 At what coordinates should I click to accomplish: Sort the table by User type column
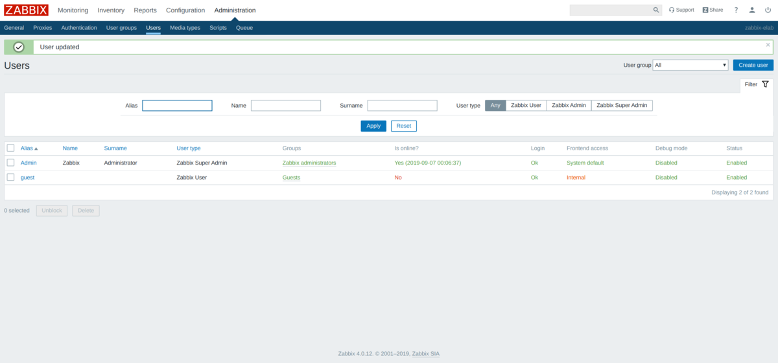point(189,148)
